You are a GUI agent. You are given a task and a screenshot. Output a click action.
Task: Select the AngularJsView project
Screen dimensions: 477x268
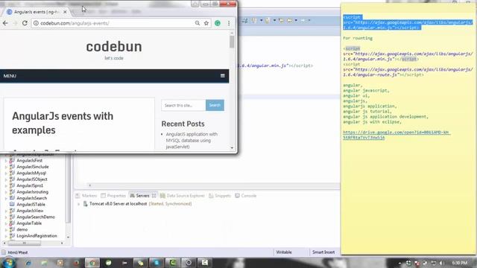tap(30, 211)
